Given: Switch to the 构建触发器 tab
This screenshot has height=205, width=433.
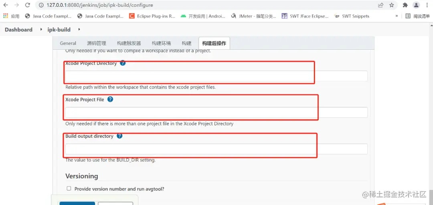Looking at the screenshot, I should pyautogui.click(x=129, y=43).
